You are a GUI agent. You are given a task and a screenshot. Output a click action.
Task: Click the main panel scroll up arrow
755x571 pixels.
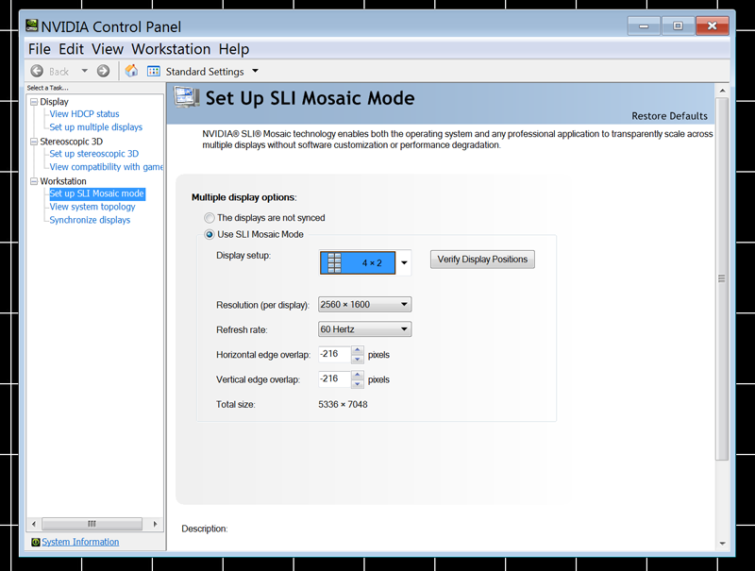tap(722, 91)
